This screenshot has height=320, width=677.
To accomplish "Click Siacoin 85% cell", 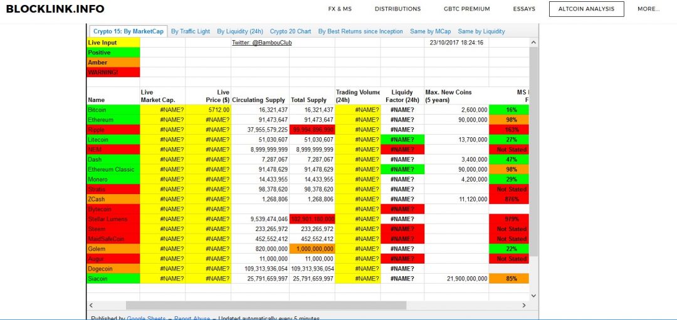I will 508,279.
